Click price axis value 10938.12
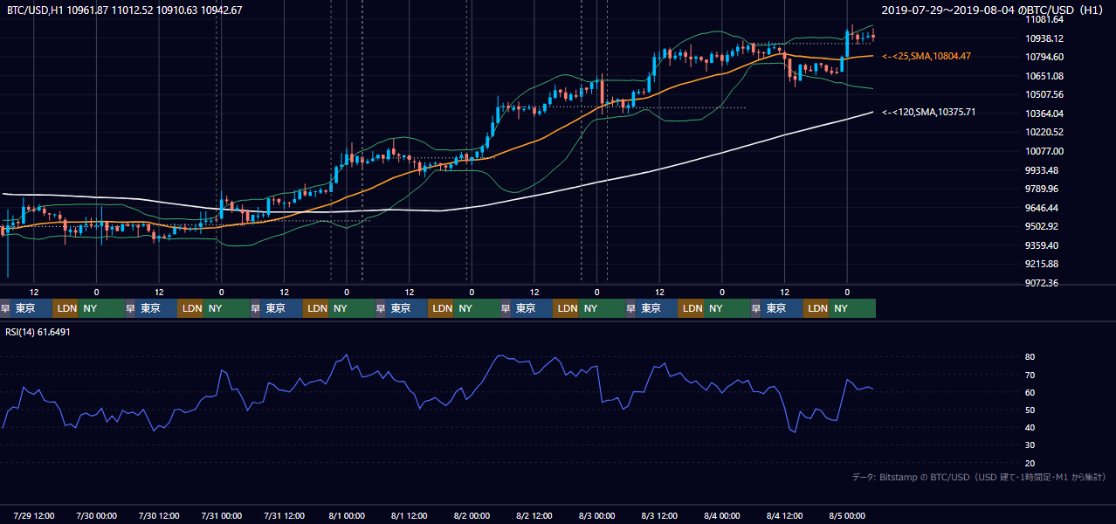The image size is (1116, 524). 1044,38
